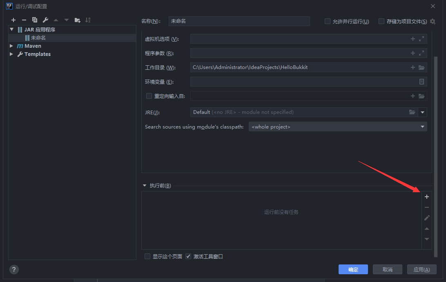
Task: Select the 未命名 JAR configuration item
Action: tap(38, 38)
